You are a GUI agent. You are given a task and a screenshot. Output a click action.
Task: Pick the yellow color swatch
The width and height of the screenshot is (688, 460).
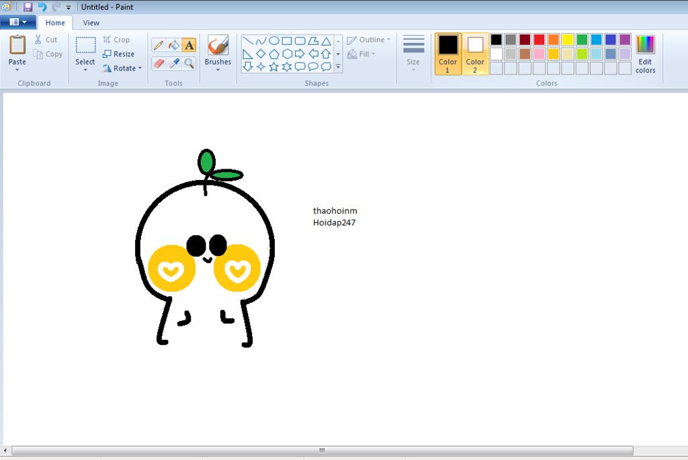point(567,40)
